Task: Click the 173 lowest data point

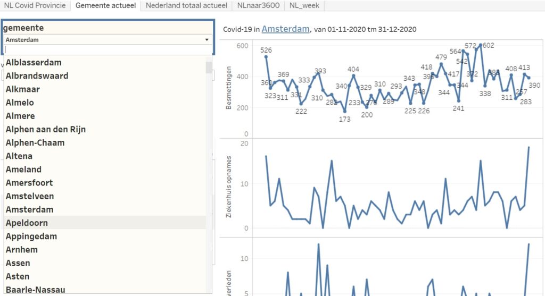Action: tap(345, 111)
